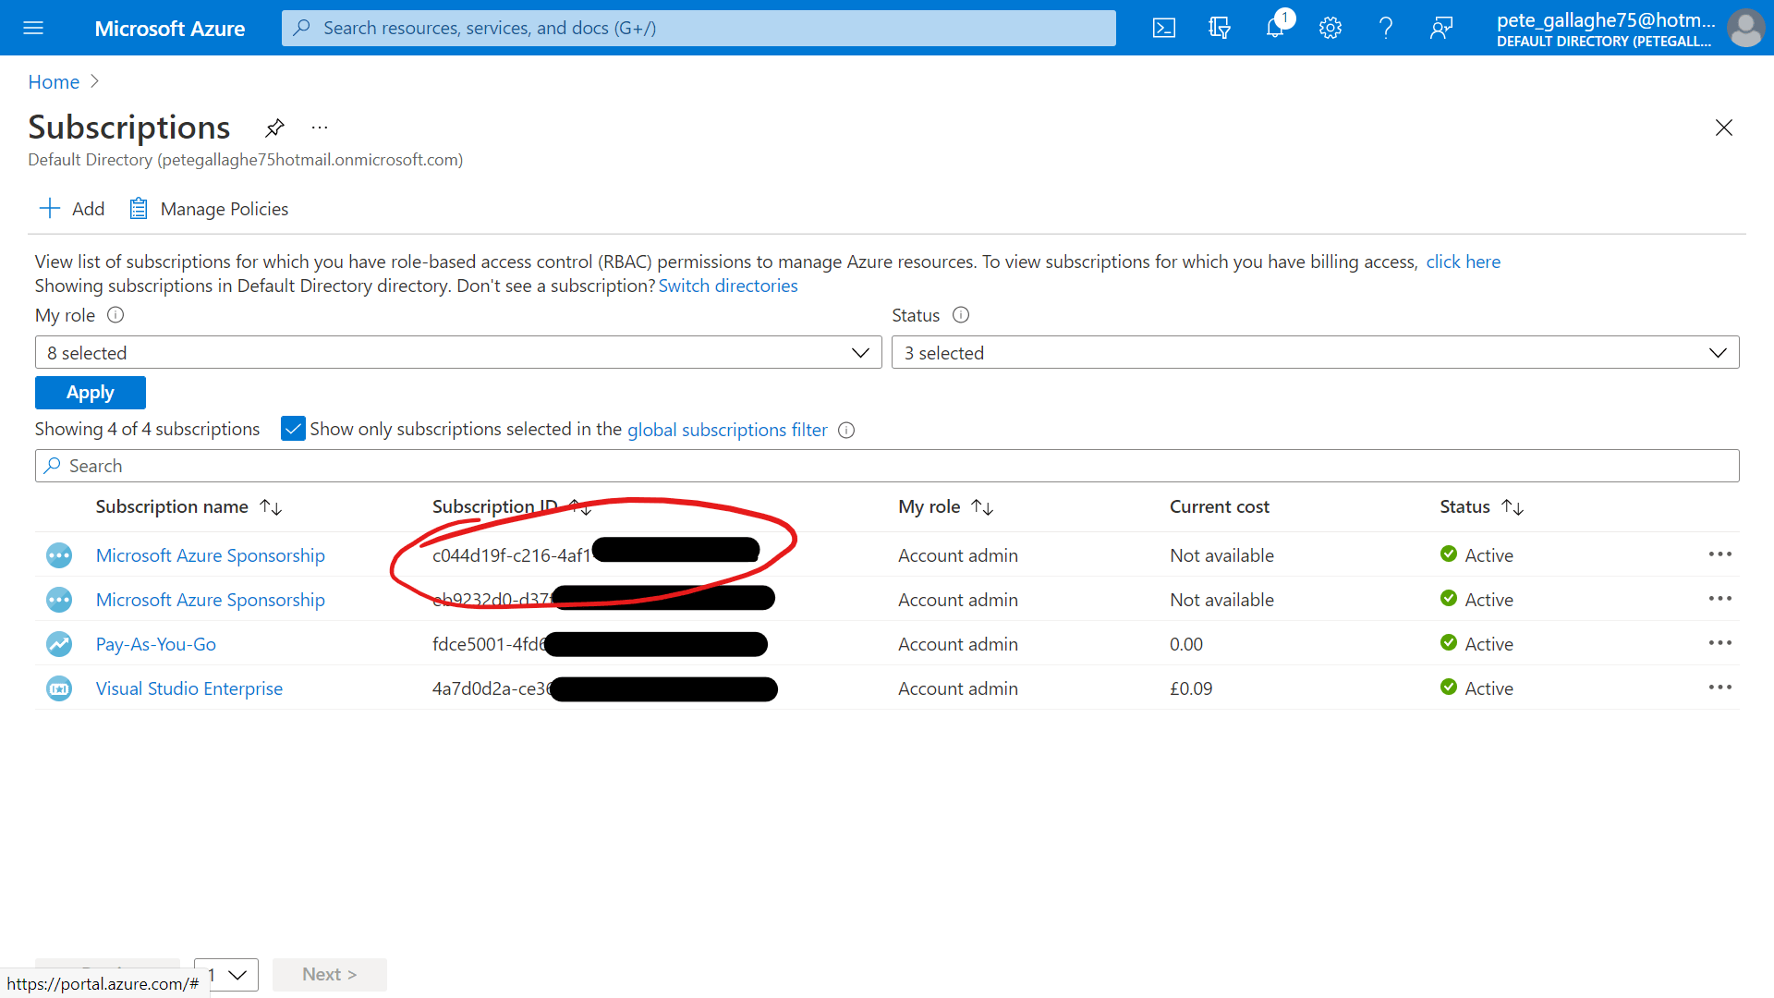Click subscription ID starting fdce5001
1774x998 pixels.
[490, 644]
